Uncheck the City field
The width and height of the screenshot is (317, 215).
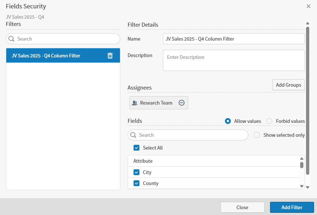[x=136, y=172]
